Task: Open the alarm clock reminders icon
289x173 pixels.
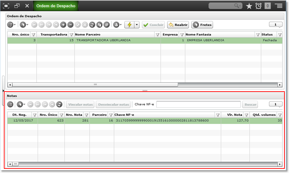Action: pyautogui.click(x=258, y=6)
